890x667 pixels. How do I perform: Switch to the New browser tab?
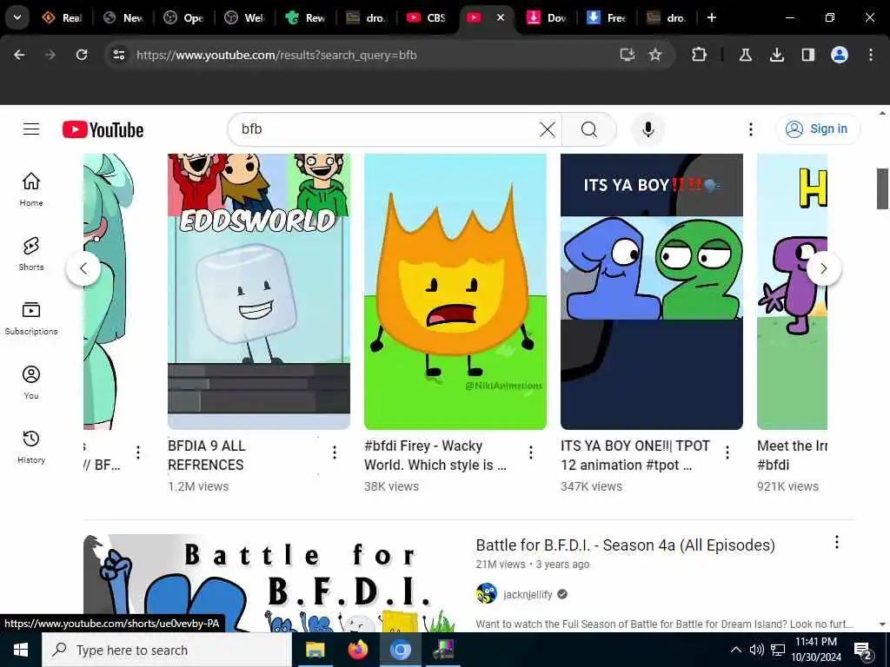123,17
